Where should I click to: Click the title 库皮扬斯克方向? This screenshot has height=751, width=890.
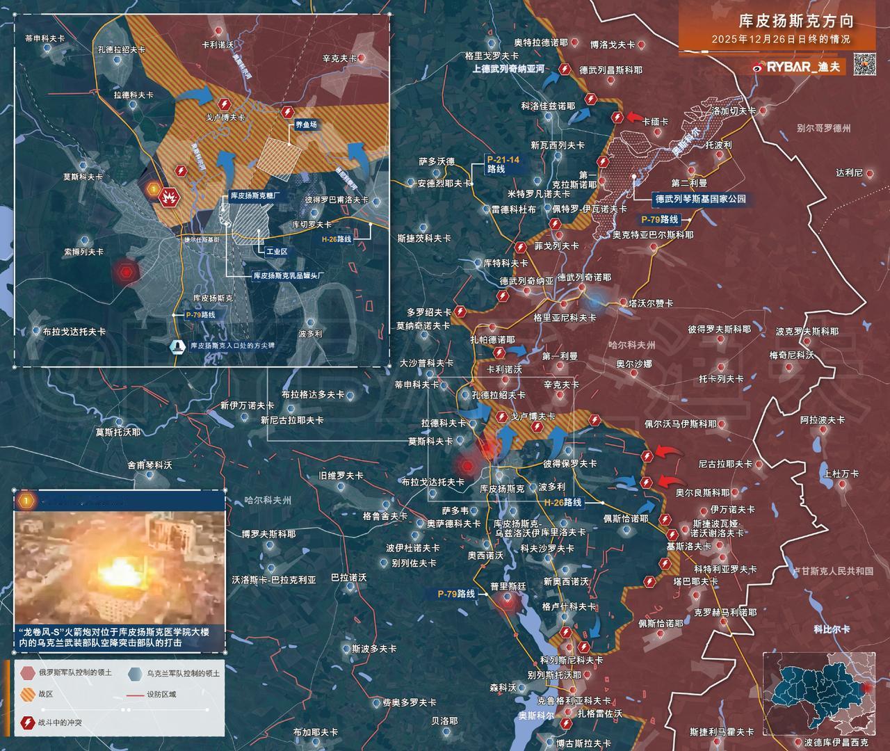pos(795,20)
